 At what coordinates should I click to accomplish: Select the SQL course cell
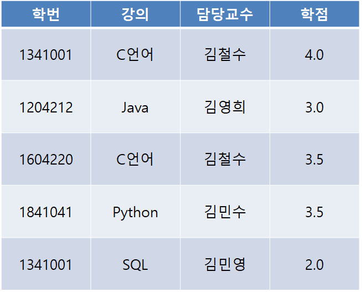tap(135, 264)
